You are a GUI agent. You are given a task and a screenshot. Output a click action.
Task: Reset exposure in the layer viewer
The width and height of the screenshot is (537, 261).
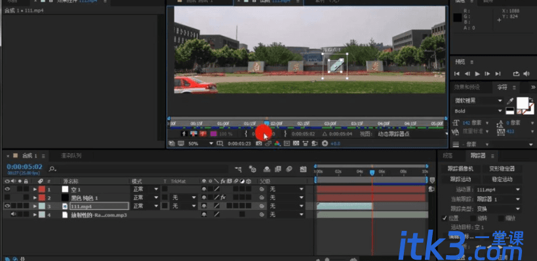coord(325,143)
